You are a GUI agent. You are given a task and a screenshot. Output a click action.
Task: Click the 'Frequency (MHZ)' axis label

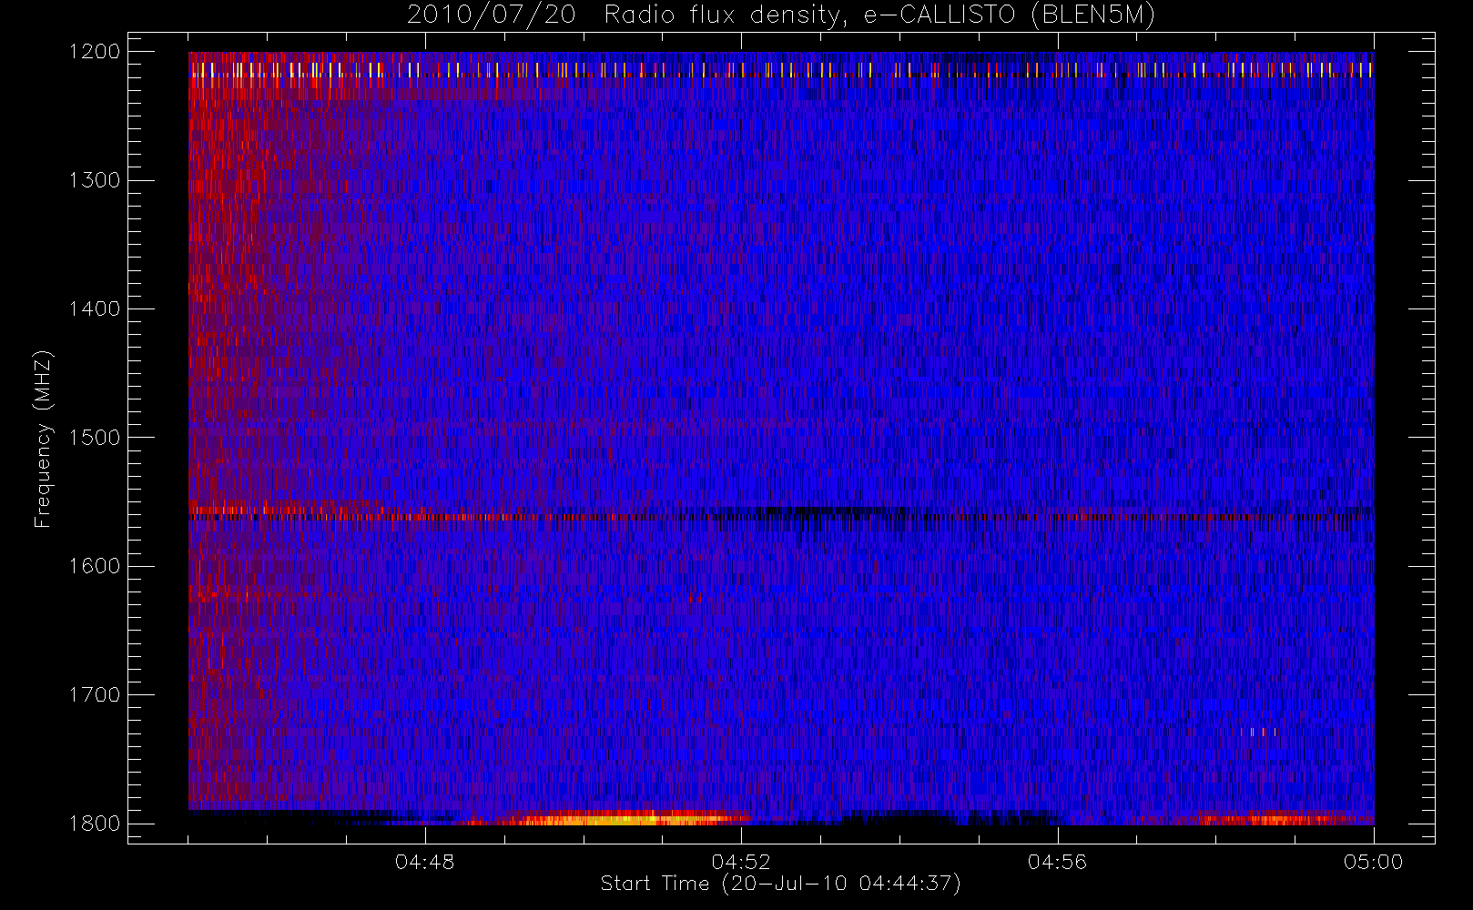coord(43,439)
